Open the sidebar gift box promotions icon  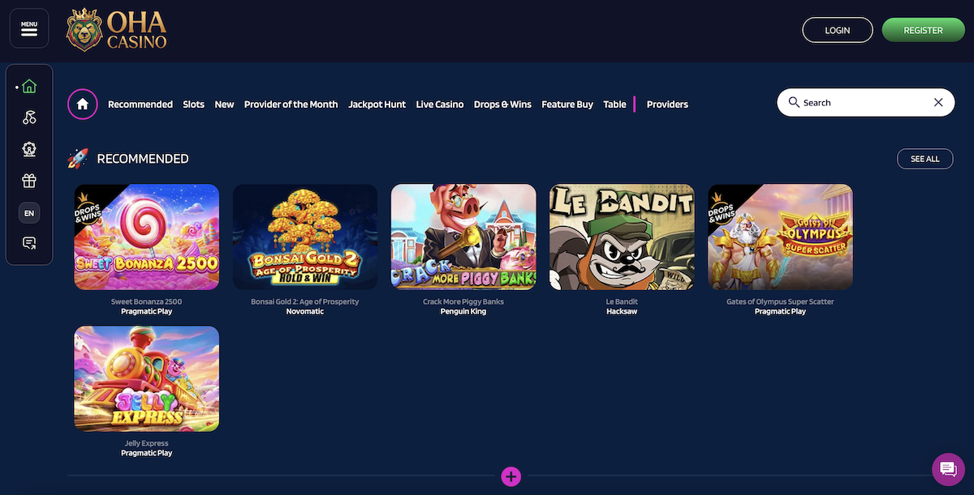tap(29, 181)
